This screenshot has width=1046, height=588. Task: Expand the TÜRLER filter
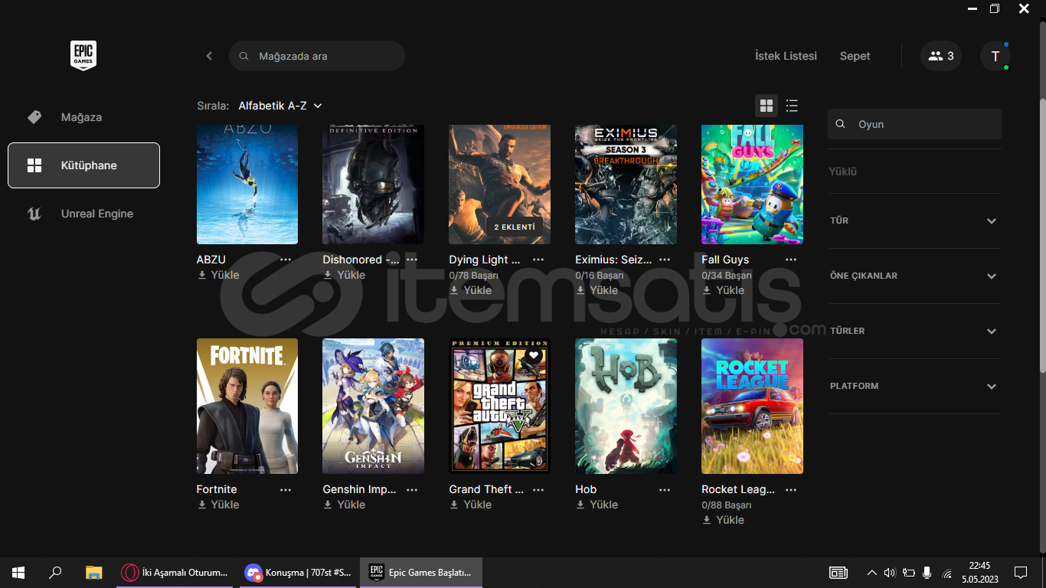click(x=914, y=331)
